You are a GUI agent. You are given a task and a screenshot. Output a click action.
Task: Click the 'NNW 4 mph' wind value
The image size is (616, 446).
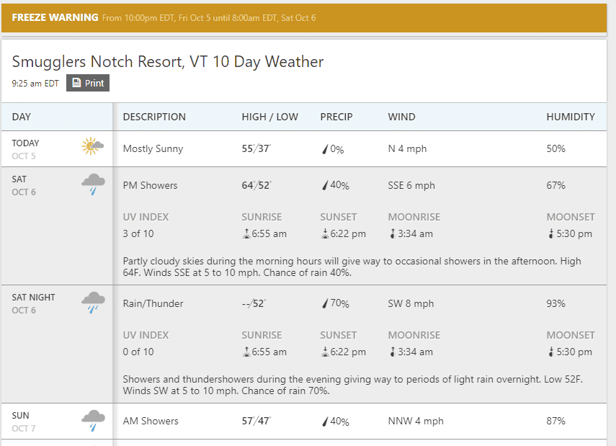(416, 422)
